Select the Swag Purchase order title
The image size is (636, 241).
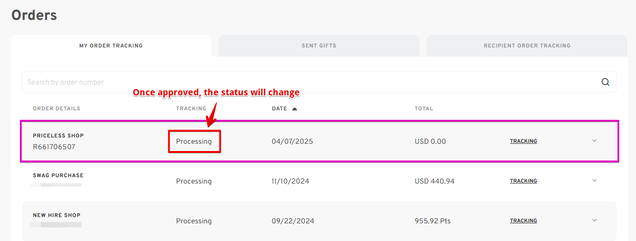(x=58, y=175)
